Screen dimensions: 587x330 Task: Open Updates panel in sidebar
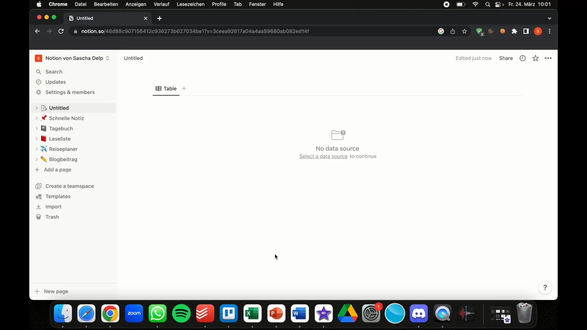point(55,82)
